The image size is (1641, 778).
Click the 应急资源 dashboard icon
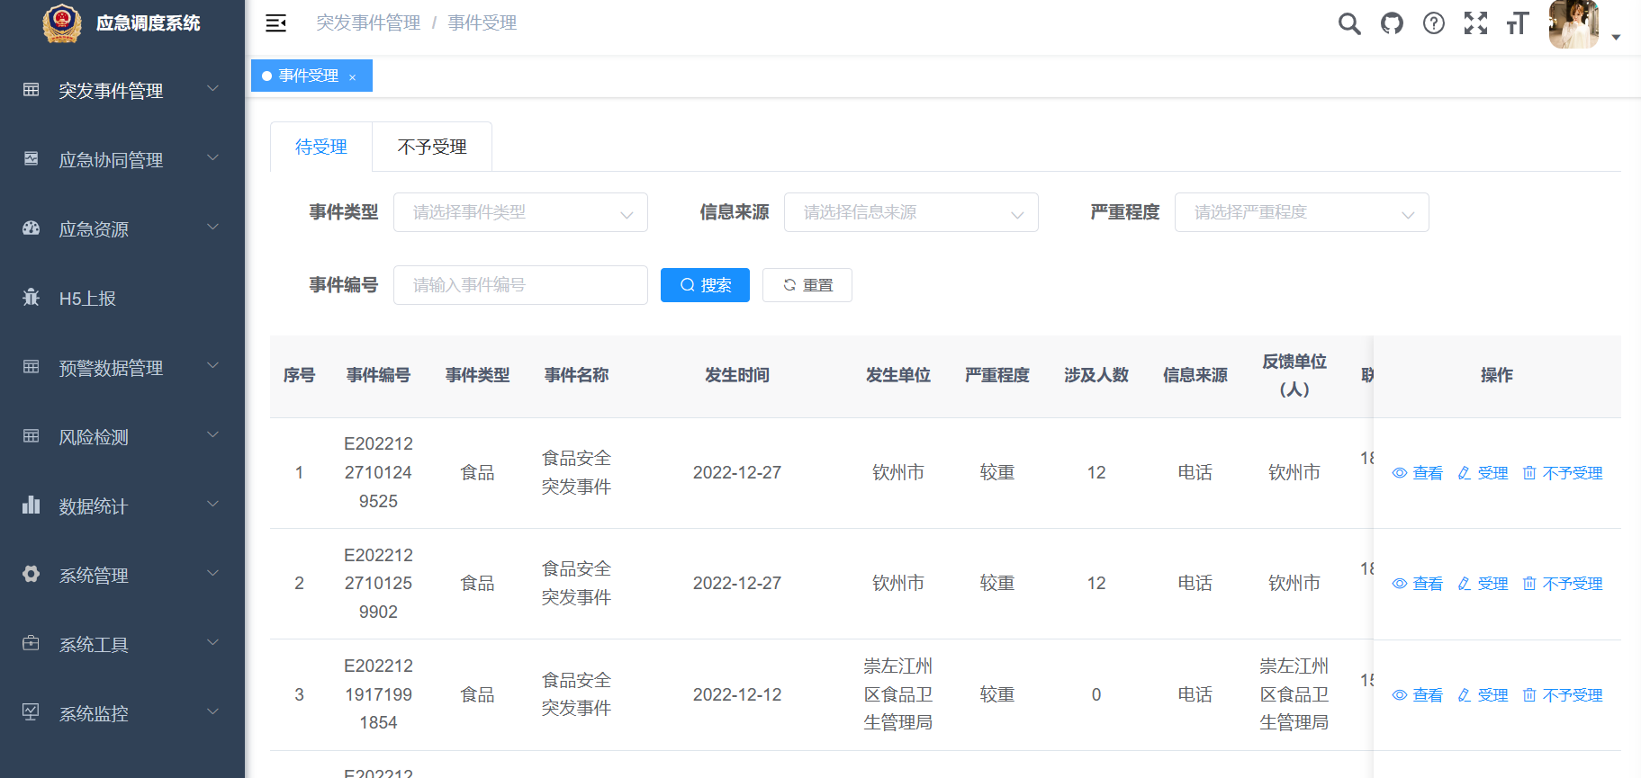(31, 228)
